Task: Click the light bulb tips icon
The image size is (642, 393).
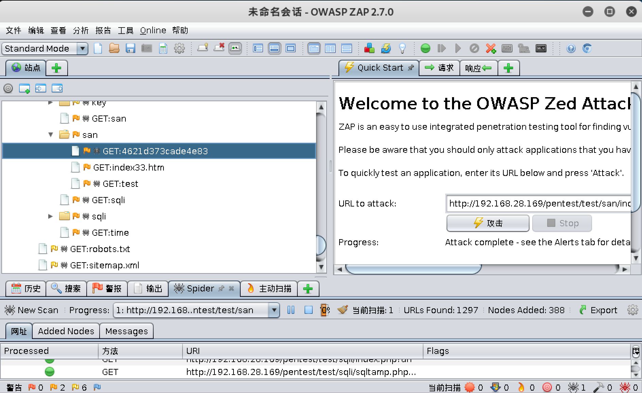Action: click(x=402, y=48)
